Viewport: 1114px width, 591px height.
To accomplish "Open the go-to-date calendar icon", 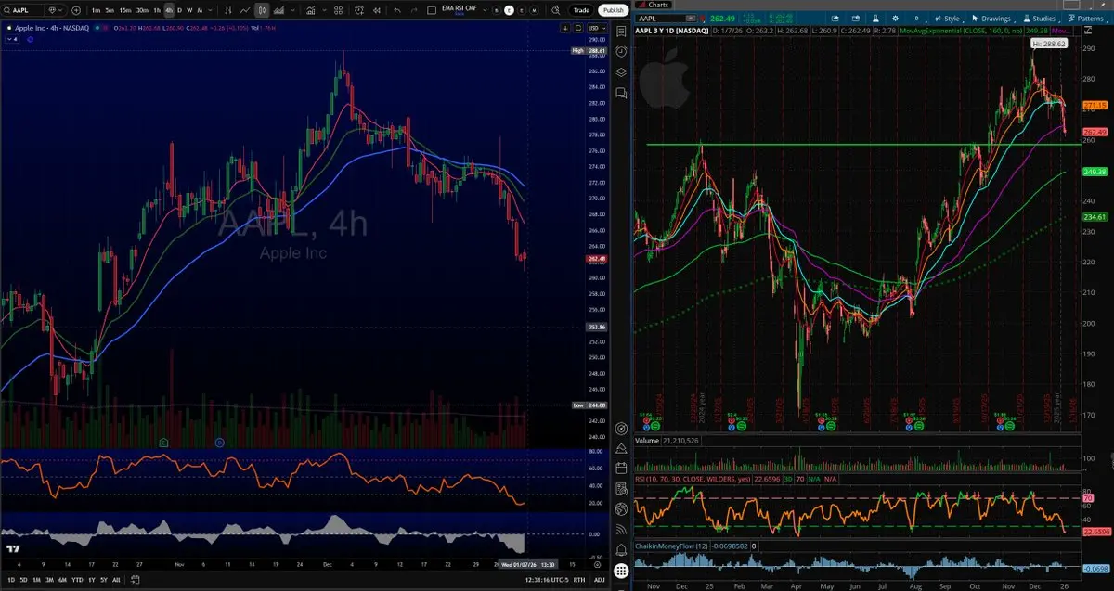I will 135,579.
